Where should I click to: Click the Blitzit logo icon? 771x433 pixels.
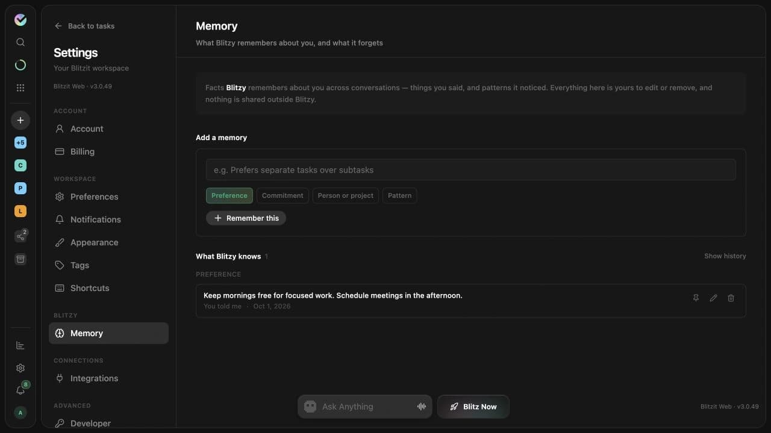coord(20,20)
